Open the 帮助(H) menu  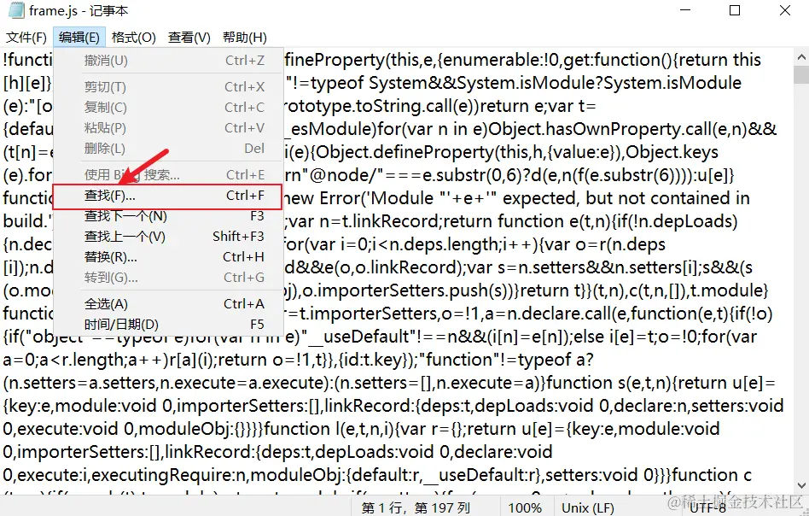(x=245, y=38)
